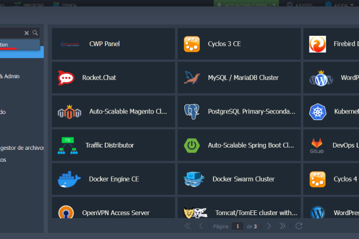This screenshot has width=359, height=239.
Task: Open the standalone WordPress logo icon
Action: tap(318, 212)
